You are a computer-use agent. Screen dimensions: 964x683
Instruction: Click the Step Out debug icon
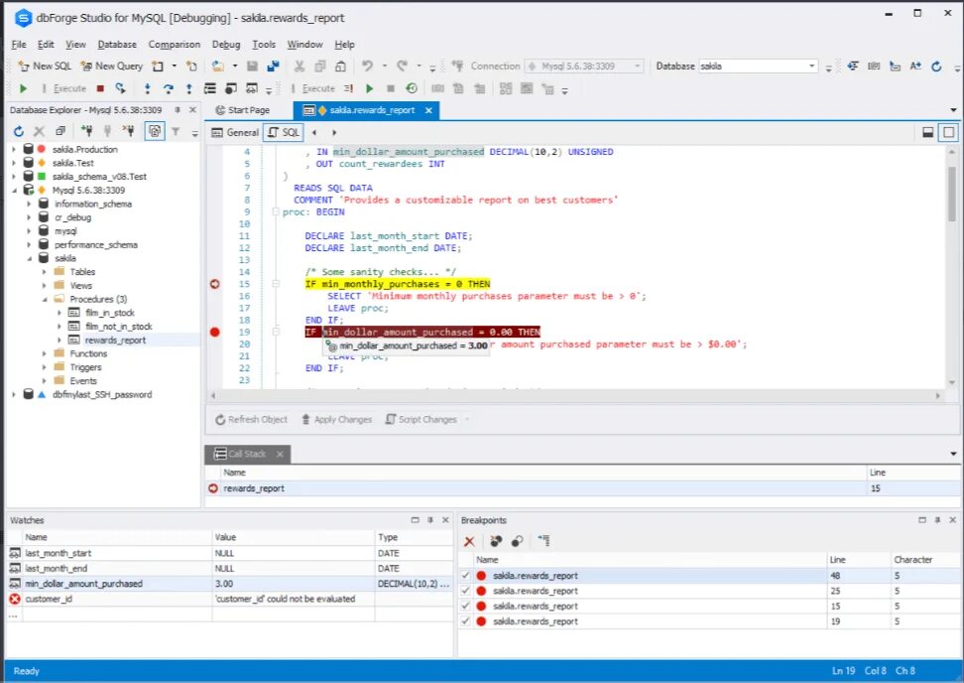click(x=188, y=88)
